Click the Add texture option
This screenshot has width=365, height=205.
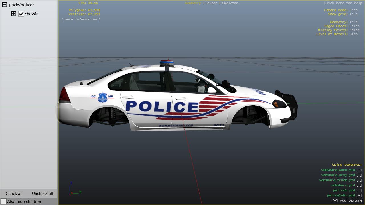click(347, 201)
